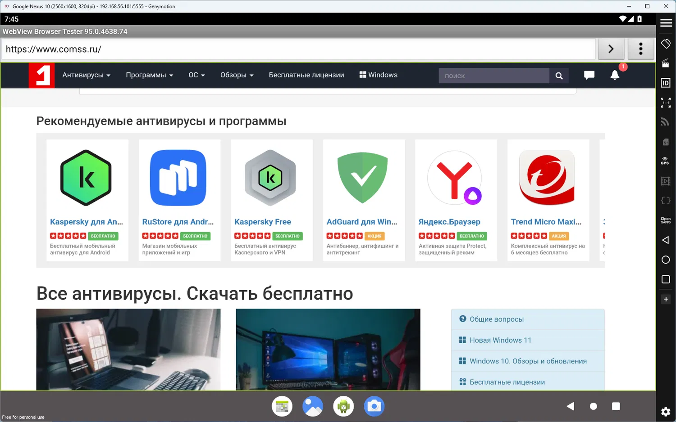Open Общие вопросы in the sidebar list
This screenshot has height=422, width=676.
528,319
